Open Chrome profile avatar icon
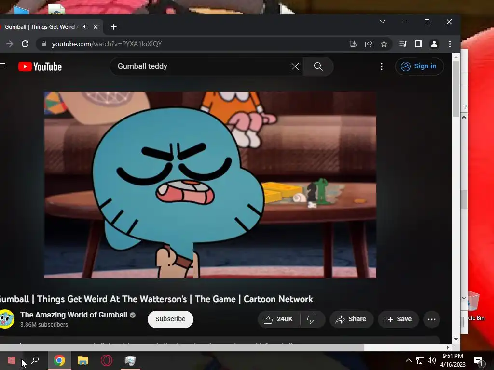Viewport: 494px width, 370px height. coord(434,44)
